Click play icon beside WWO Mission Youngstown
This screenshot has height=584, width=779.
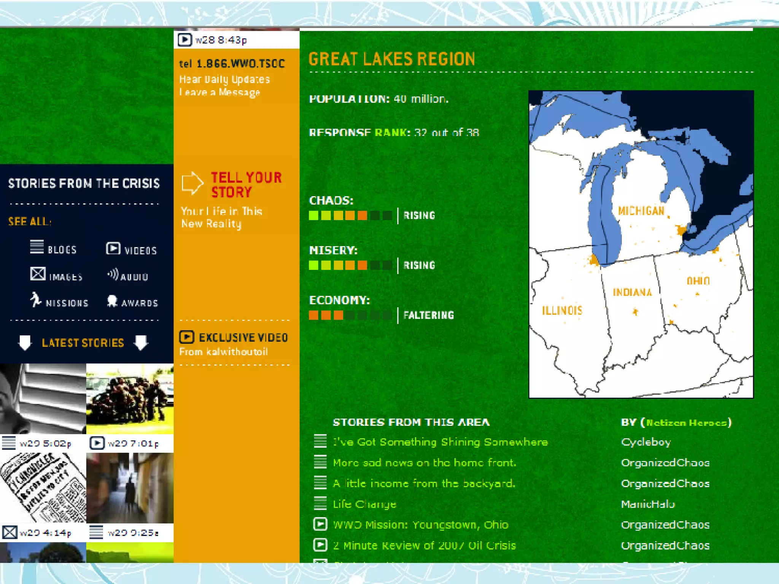(320, 524)
